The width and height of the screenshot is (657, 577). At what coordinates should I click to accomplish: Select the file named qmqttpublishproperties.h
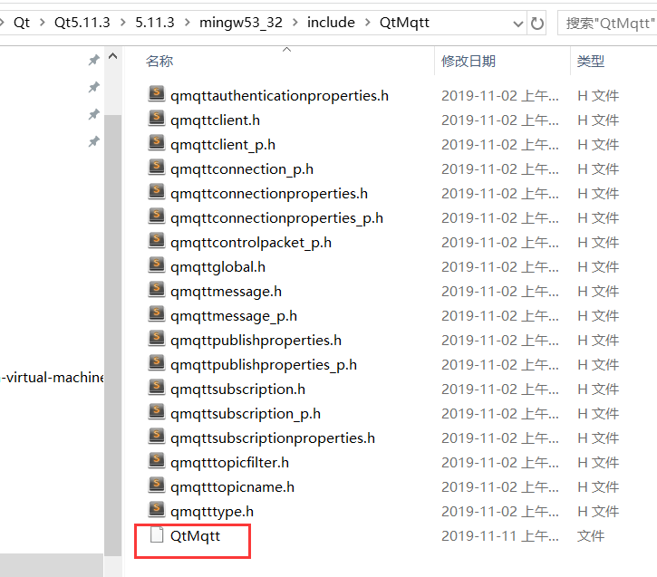pyautogui.click(x=256, y=341)
